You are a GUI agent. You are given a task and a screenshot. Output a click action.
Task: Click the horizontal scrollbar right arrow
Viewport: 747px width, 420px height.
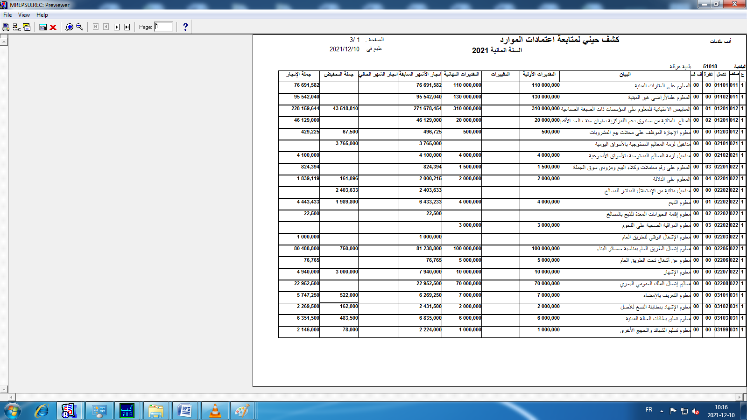(739, 398)
